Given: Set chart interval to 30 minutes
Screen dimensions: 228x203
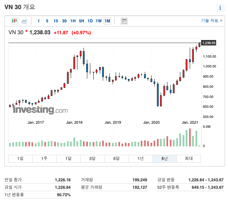Looking at the screenshot, I should (64, 21).
